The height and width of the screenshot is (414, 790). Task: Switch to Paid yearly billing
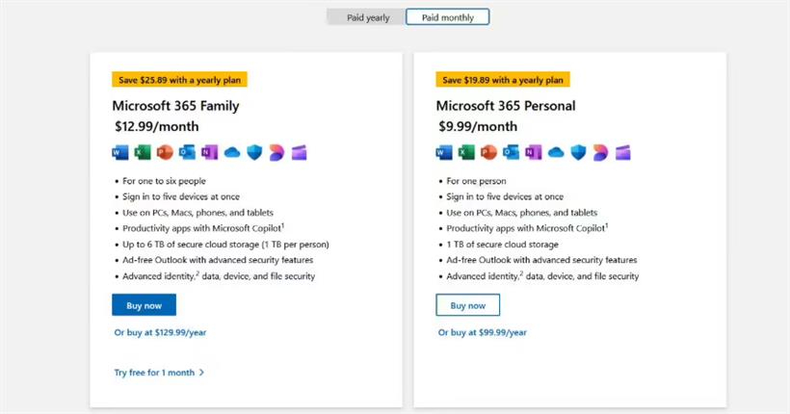point(367,17)
